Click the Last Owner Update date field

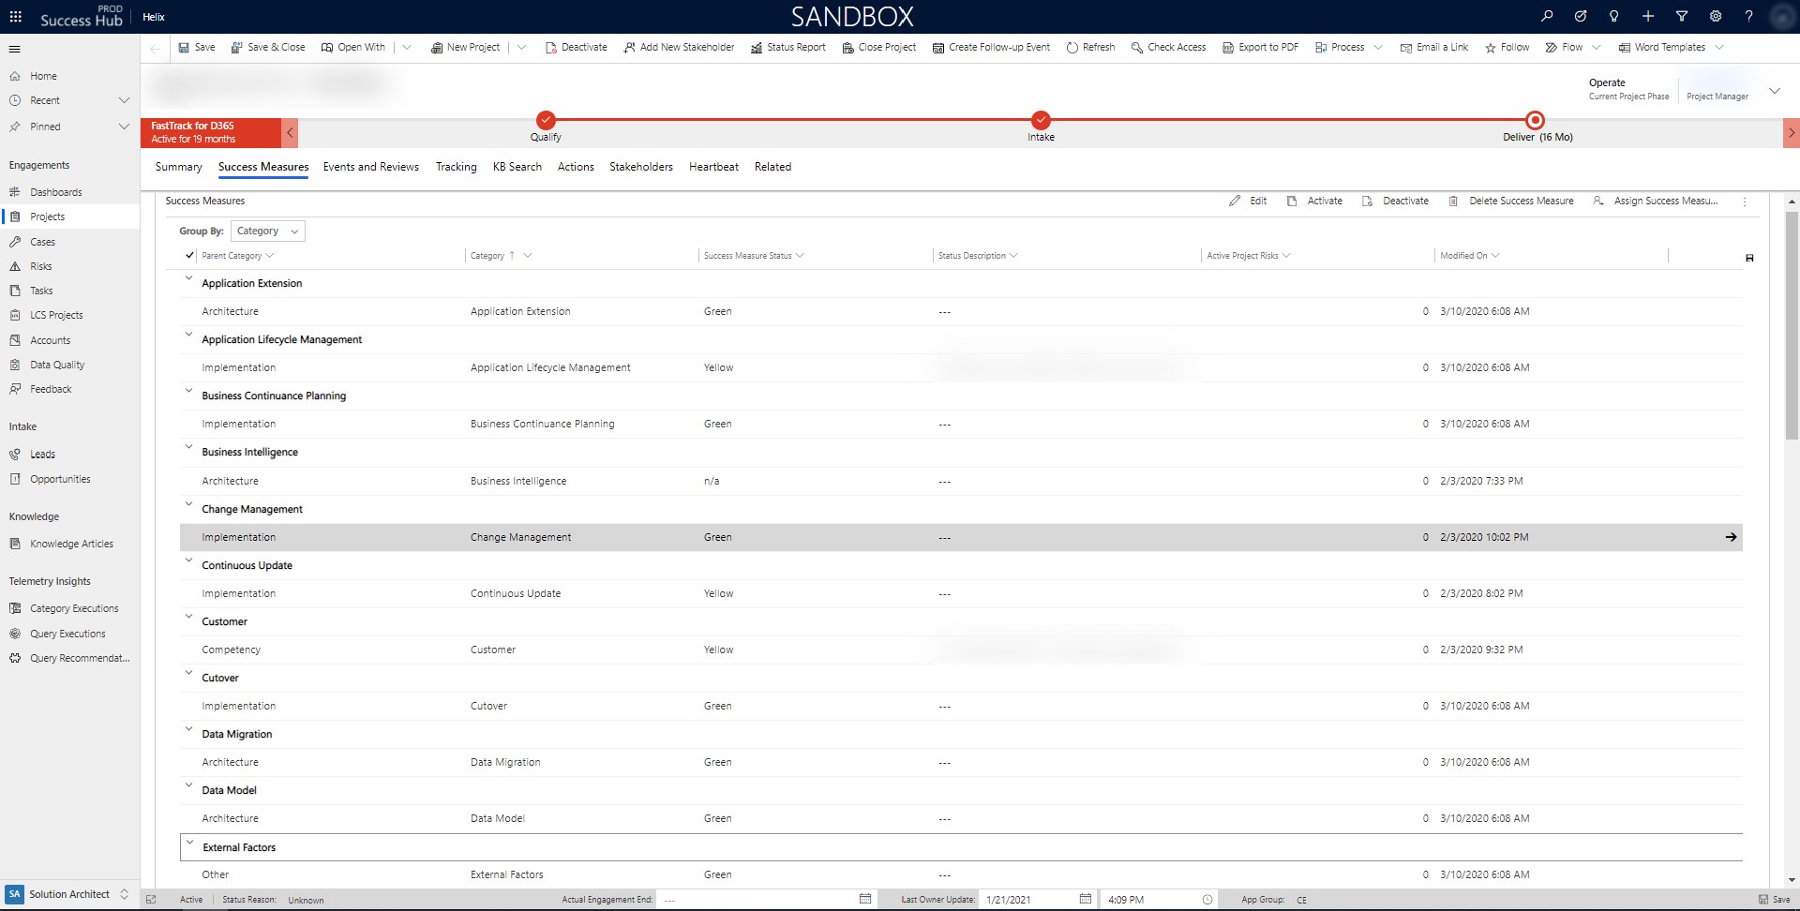[1027, 900]
